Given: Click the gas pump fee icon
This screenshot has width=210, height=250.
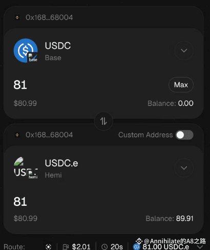Looking at the screenshot, I should [x=66, y=247].
